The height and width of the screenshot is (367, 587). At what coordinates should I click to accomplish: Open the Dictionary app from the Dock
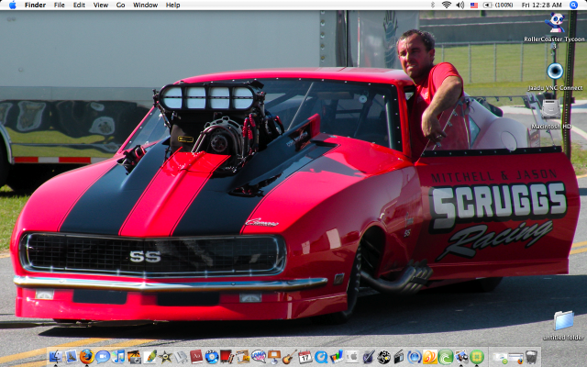(x=196, y=356)
